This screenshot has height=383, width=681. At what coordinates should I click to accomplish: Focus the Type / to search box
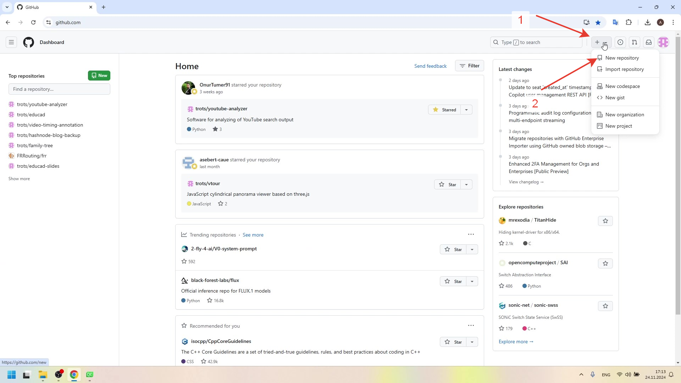point(536,42)
